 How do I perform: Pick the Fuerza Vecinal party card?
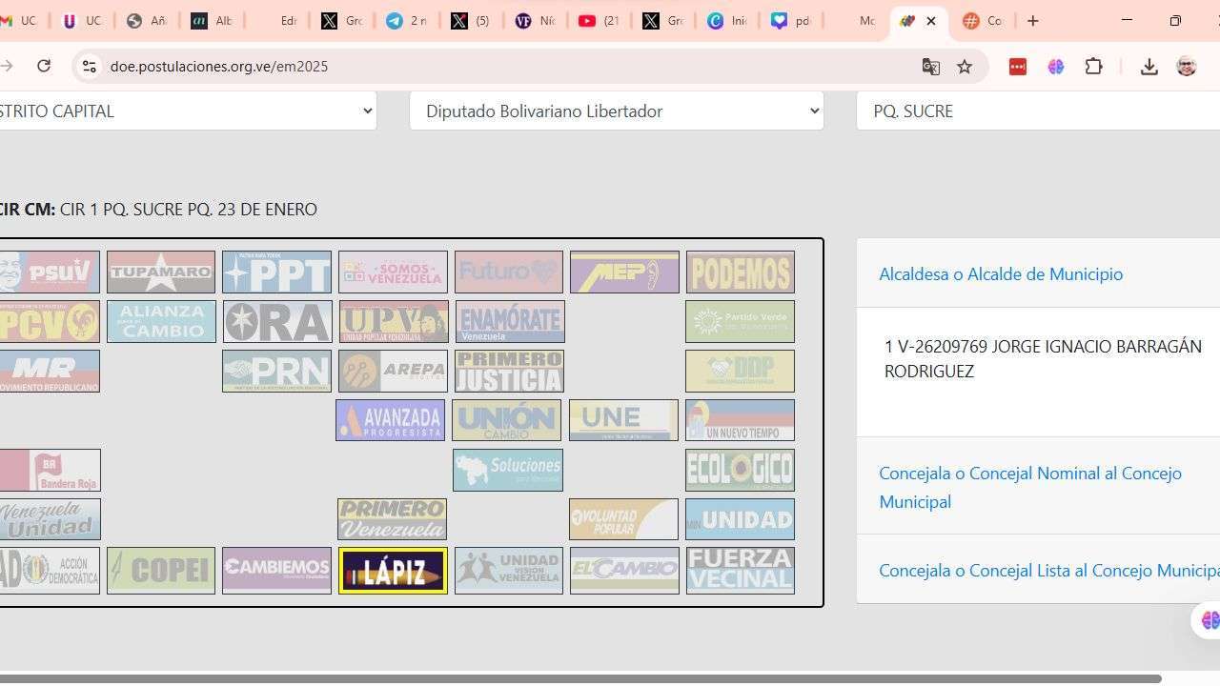point(740,570)
